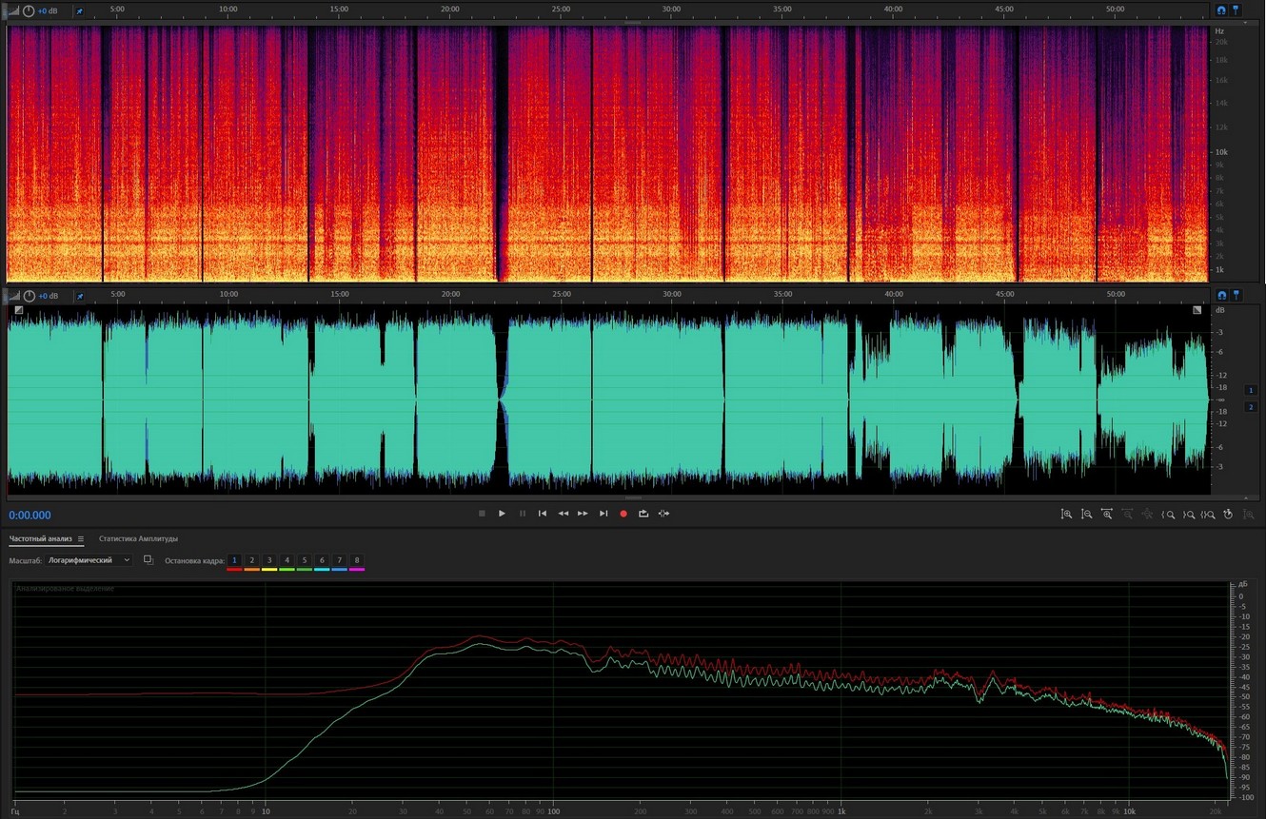The height and width of the screenshot is (819, 1266).
Task: Click Zoom In Amplitude icon
Action: coord(1066,515)
